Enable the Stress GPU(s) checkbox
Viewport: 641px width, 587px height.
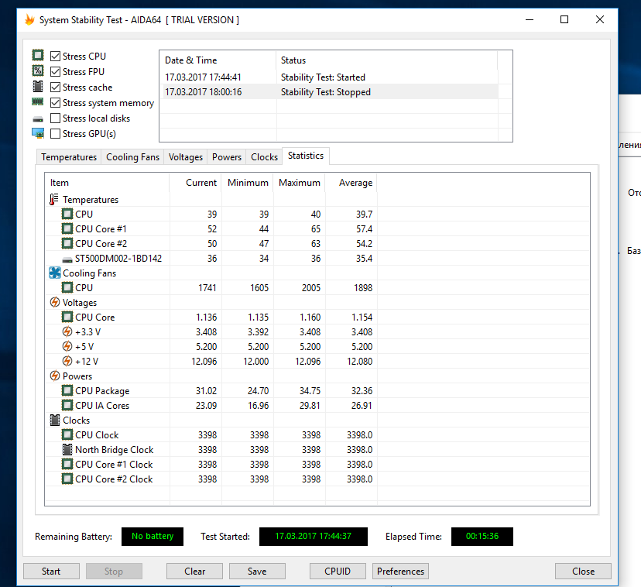click(55, 134)
